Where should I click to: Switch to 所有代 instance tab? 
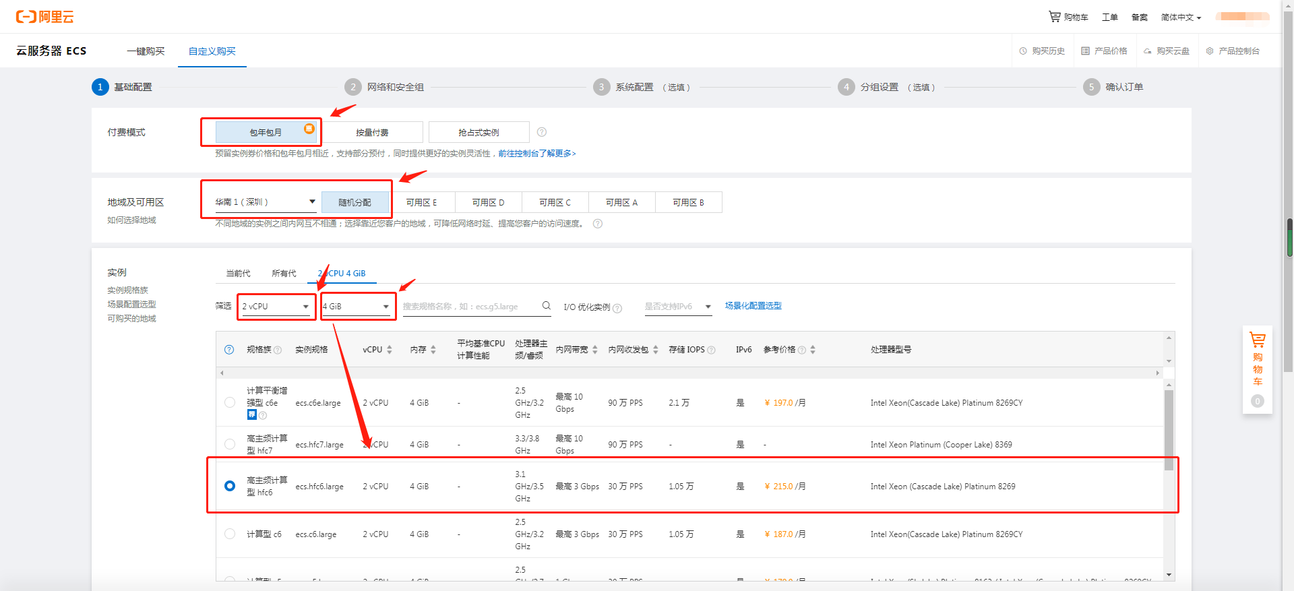(284, 273)
